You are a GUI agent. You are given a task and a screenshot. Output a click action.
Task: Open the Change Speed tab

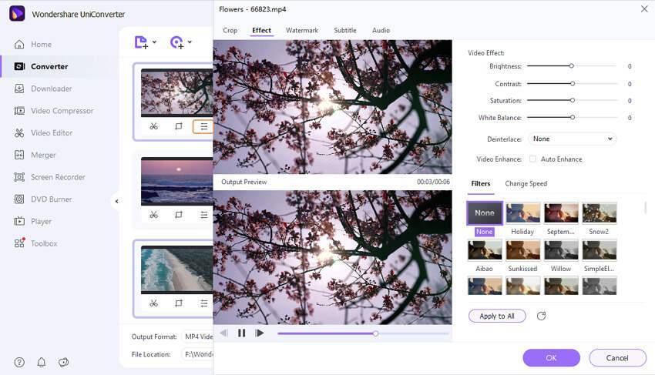click(526, 184)
